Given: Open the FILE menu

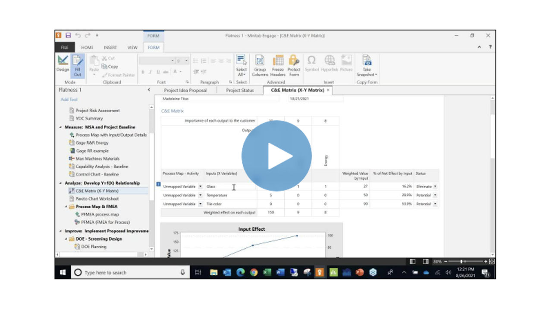Looking at the screenshot, I should [65, 48].
